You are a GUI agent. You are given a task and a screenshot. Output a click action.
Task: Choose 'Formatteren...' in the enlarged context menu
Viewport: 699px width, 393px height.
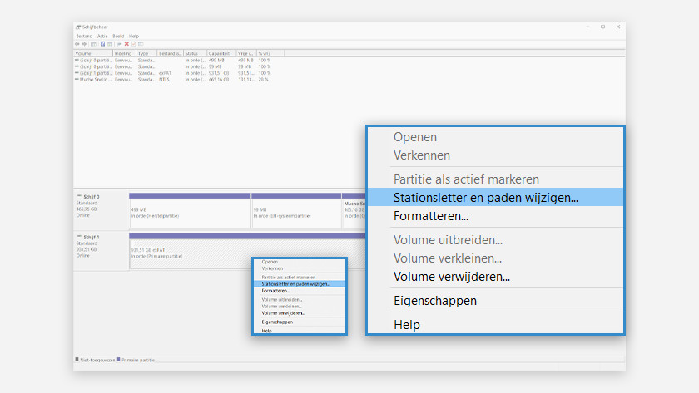point(430,216)
